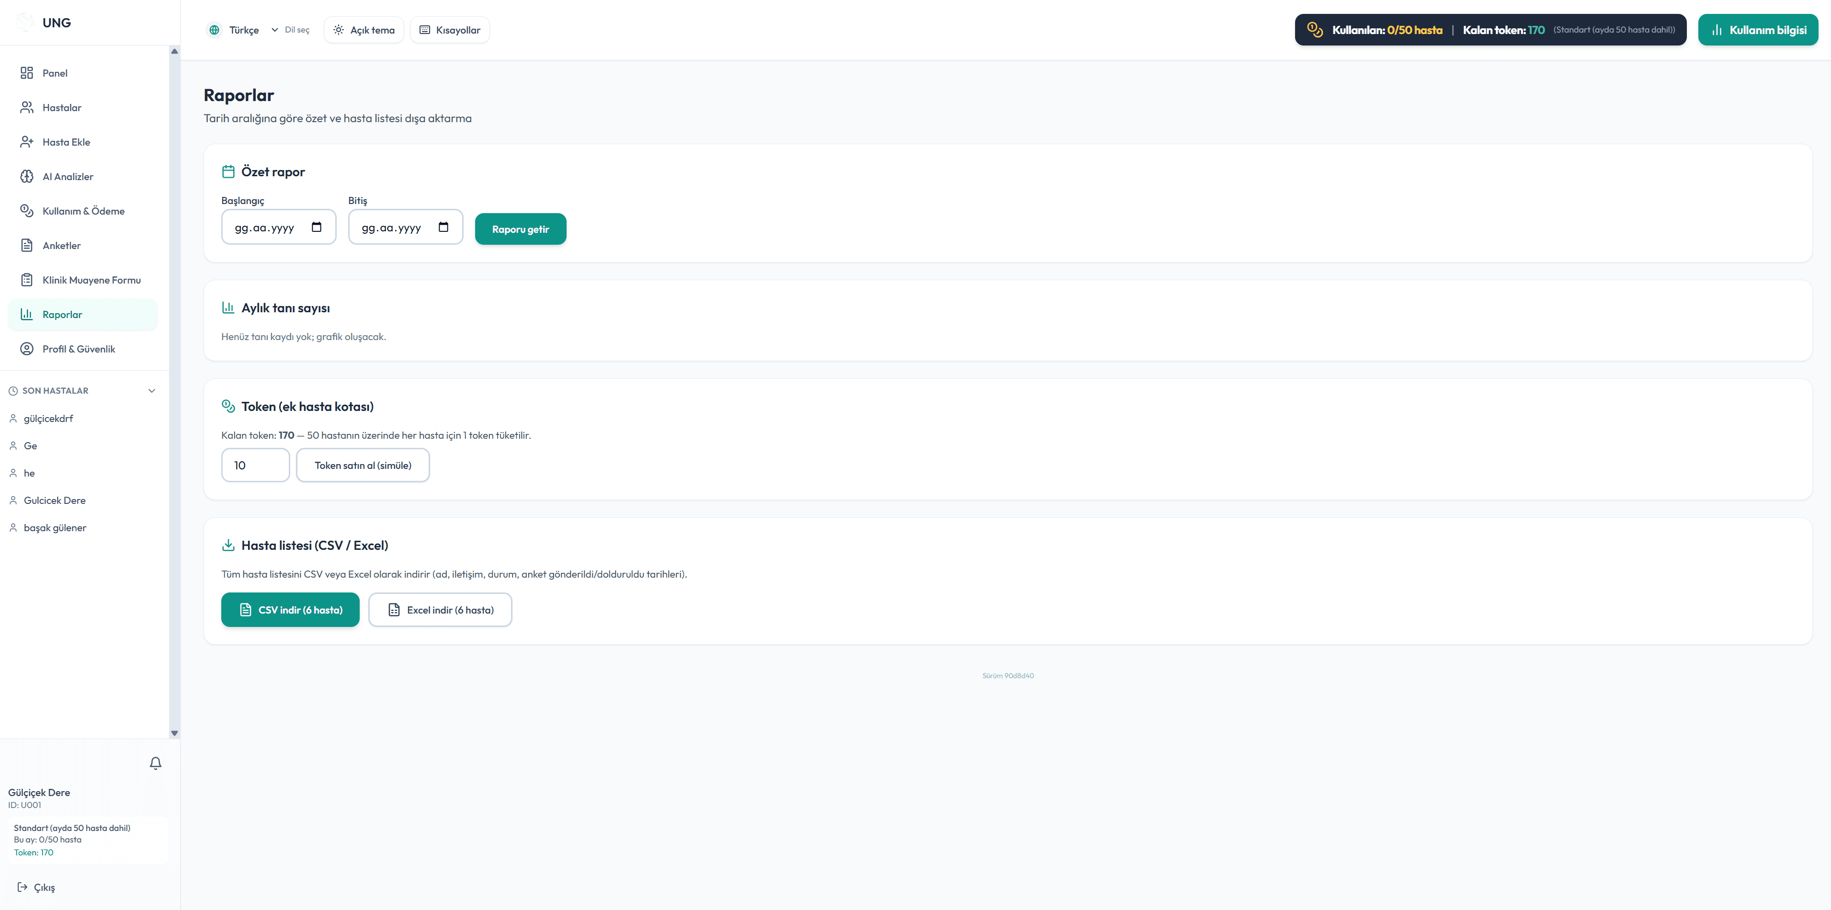
Task: Click the Sürüm 90d8d40 version text
Action: (x=1008, y=675)
